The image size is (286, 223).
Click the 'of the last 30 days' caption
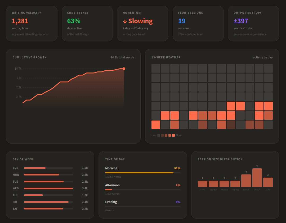point(78,34)
